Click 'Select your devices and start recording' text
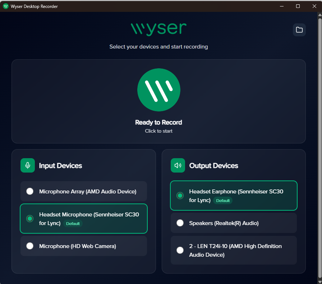The image size is (322, 284). [158, 47]
